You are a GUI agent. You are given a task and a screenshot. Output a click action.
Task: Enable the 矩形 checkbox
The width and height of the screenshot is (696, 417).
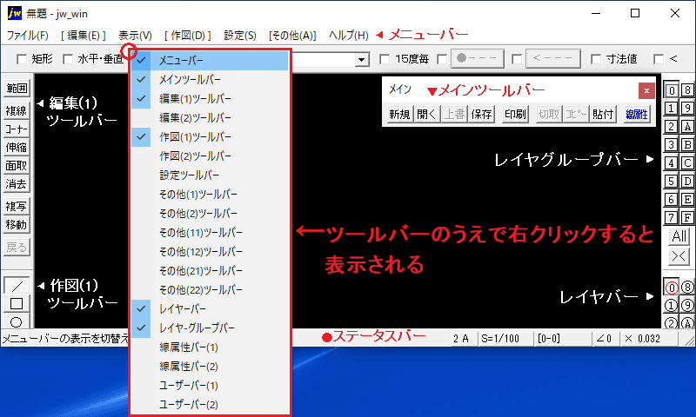point(21,59)
